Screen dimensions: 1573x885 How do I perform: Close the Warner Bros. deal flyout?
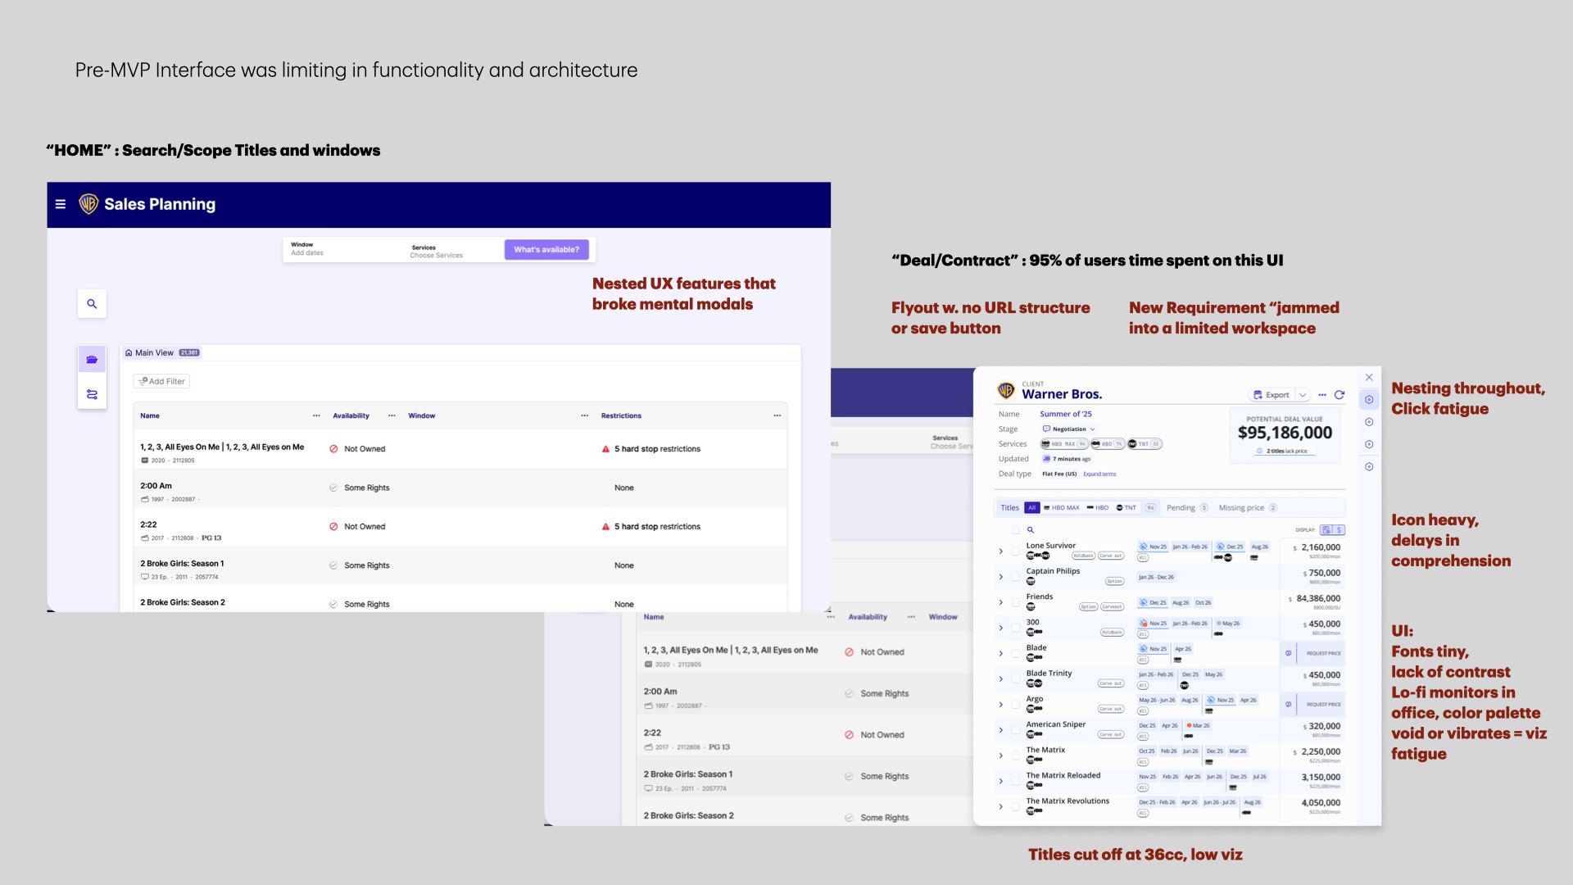pos(1369,378)
